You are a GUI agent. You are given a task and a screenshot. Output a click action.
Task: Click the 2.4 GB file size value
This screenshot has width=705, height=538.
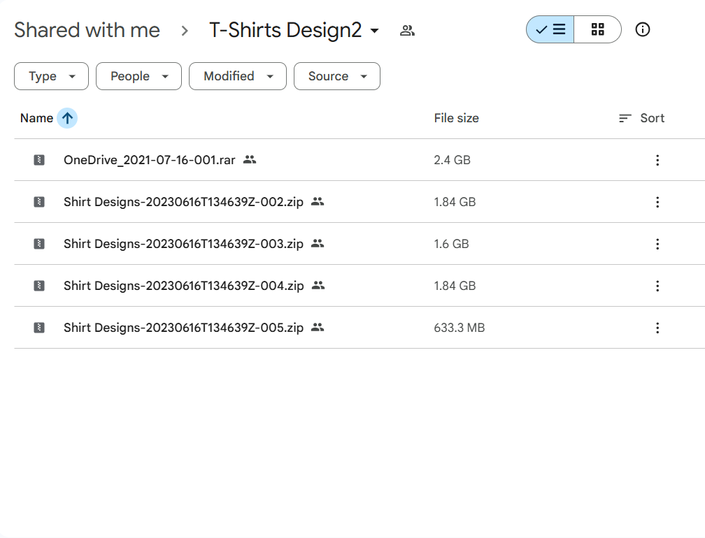[x=452, y=160]
